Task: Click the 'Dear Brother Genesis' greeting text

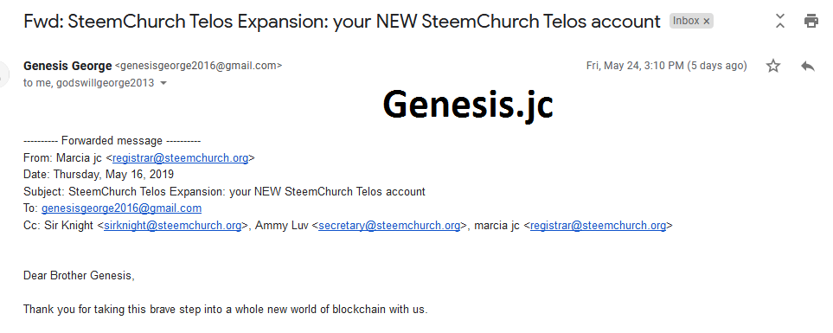Action: click(79, 276)
